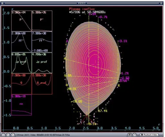Click the magenta 'ne' density plot

[x=22, y=105]
